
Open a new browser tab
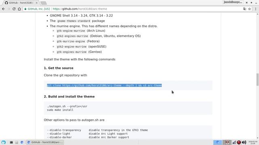coord(43,3)
